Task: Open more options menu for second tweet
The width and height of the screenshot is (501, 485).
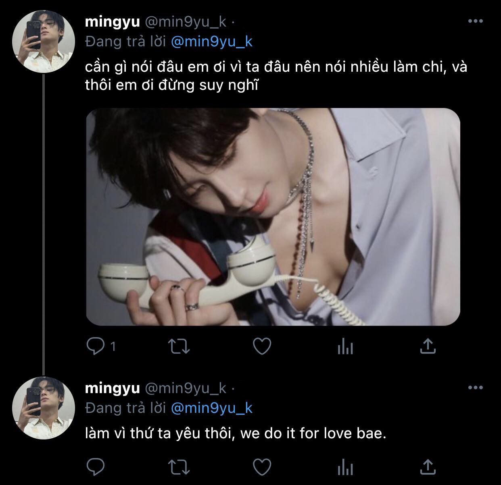Action: 475,388
